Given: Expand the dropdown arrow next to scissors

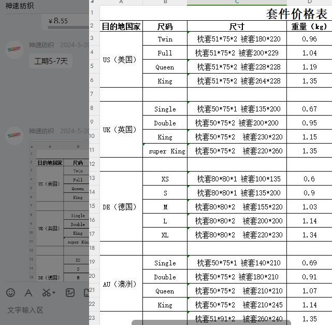Looking at the screenshot, I should (x=54, y=293).
